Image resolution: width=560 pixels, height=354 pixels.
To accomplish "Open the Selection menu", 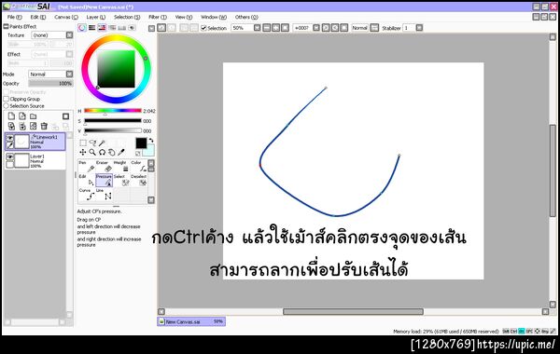I will tap(127, 17).
